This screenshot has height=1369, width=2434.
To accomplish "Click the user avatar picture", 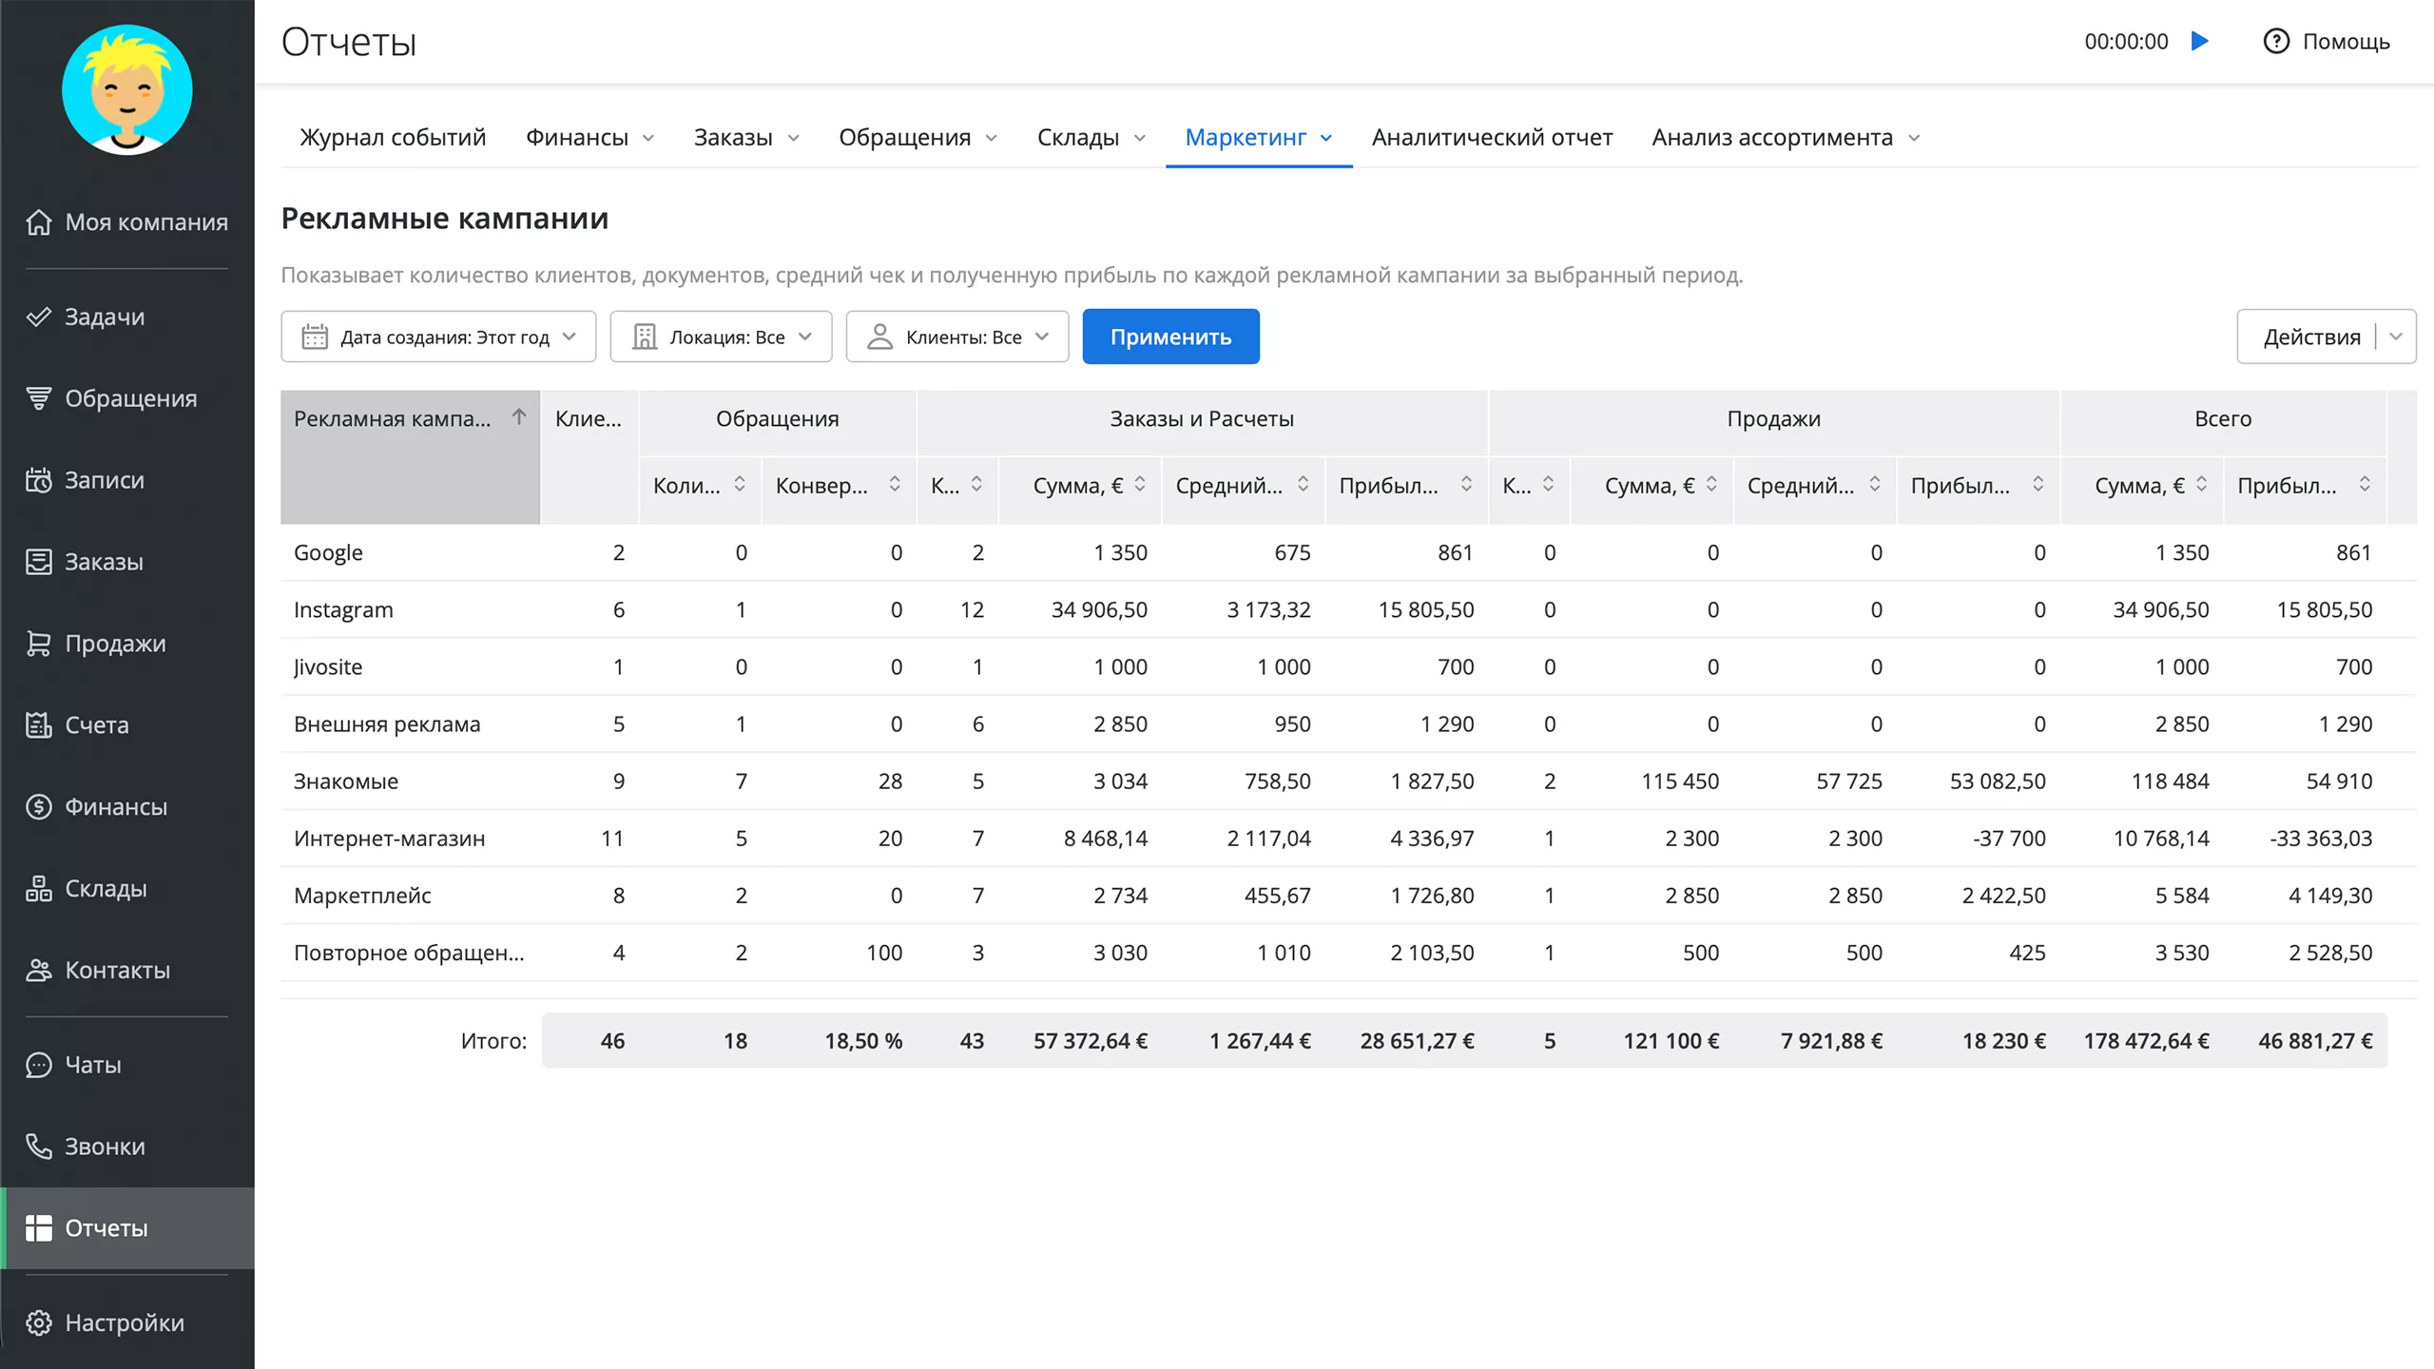I will tap(127, 90).
